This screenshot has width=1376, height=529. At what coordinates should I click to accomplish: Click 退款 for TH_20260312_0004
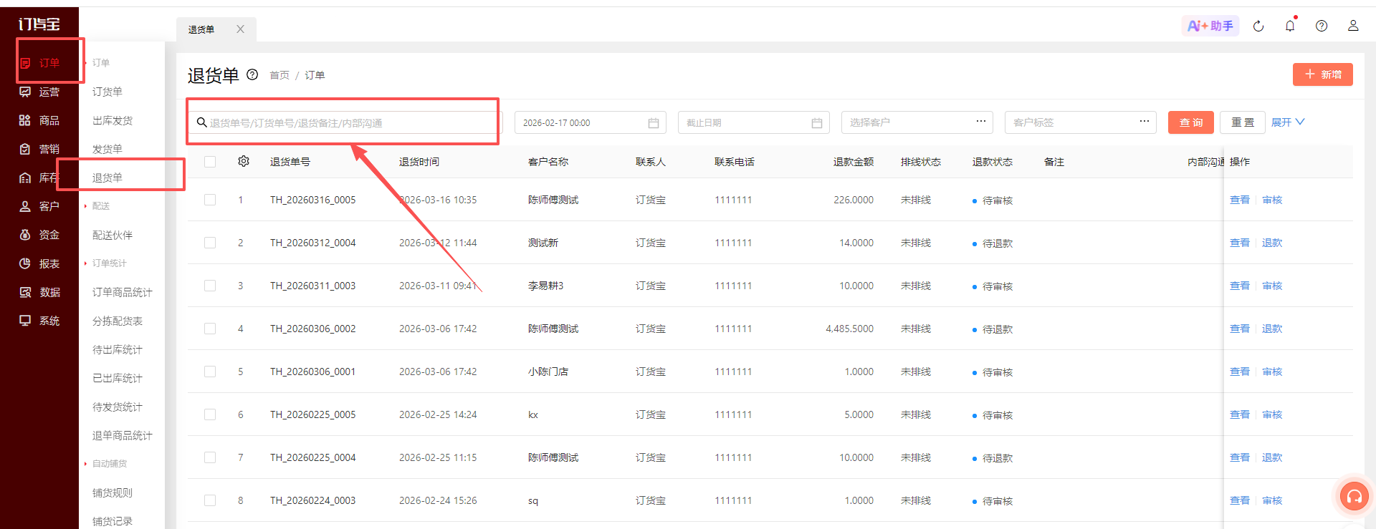click(1272, 243)
